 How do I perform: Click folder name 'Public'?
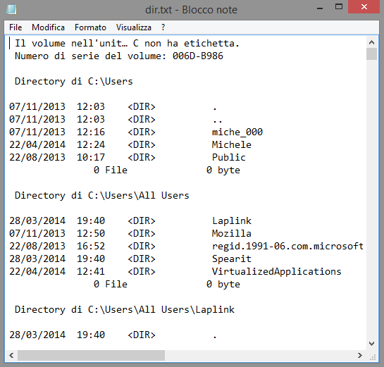point(229,157)
